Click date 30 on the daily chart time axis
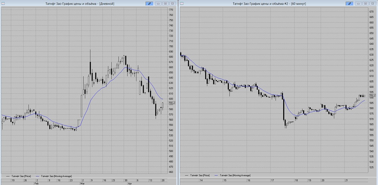 (x=126, y=180)
